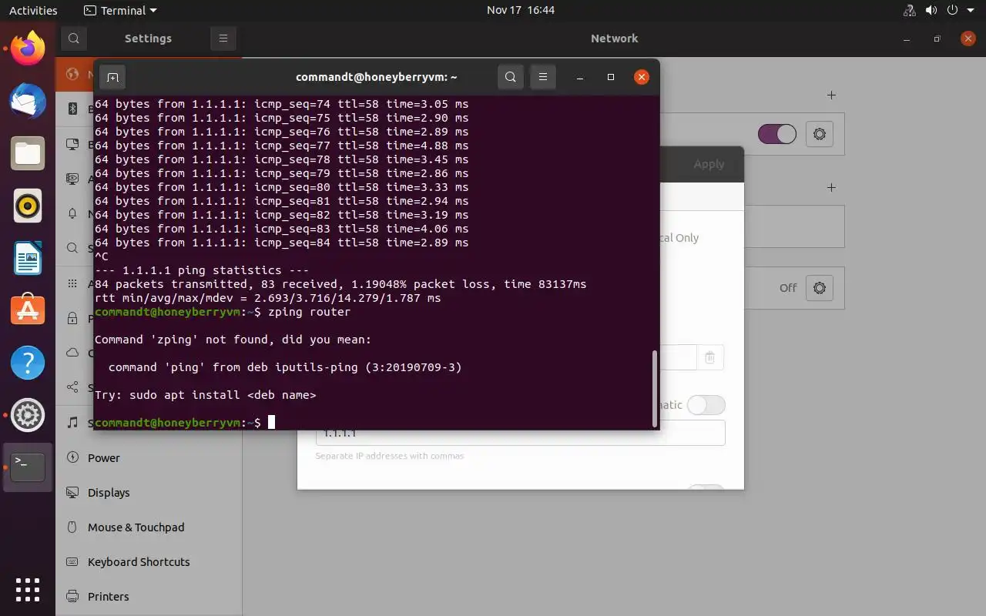Show Applications grid in the dock
Viewport: 986px width, 616px height.
click(x=28, y=589)
